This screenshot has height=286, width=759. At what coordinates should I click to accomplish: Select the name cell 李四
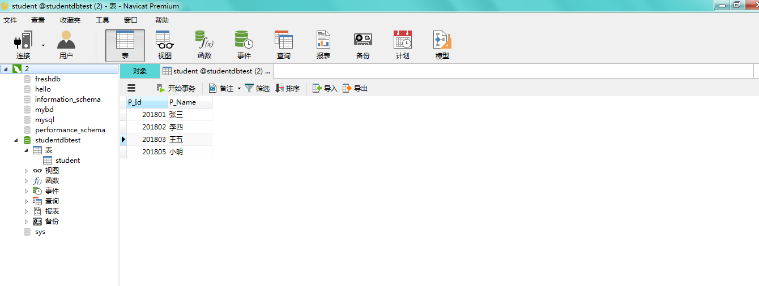(190, 127)
